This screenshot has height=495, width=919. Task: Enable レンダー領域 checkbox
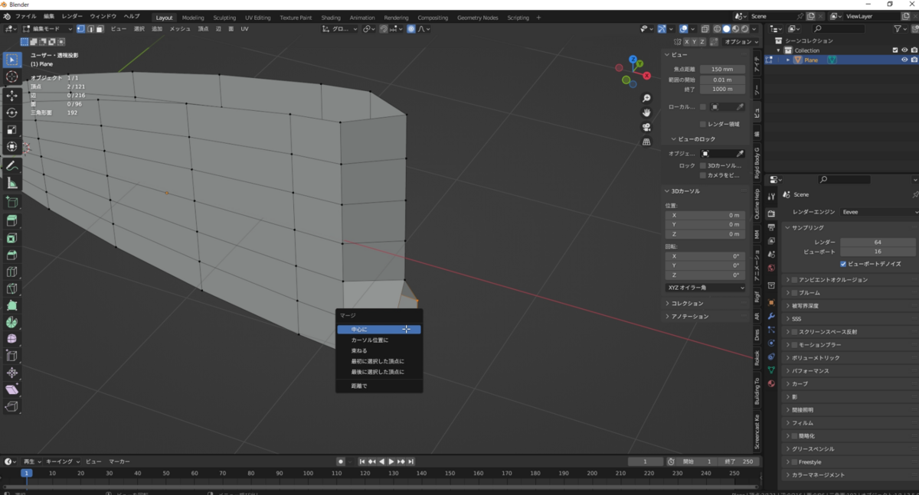703,124
